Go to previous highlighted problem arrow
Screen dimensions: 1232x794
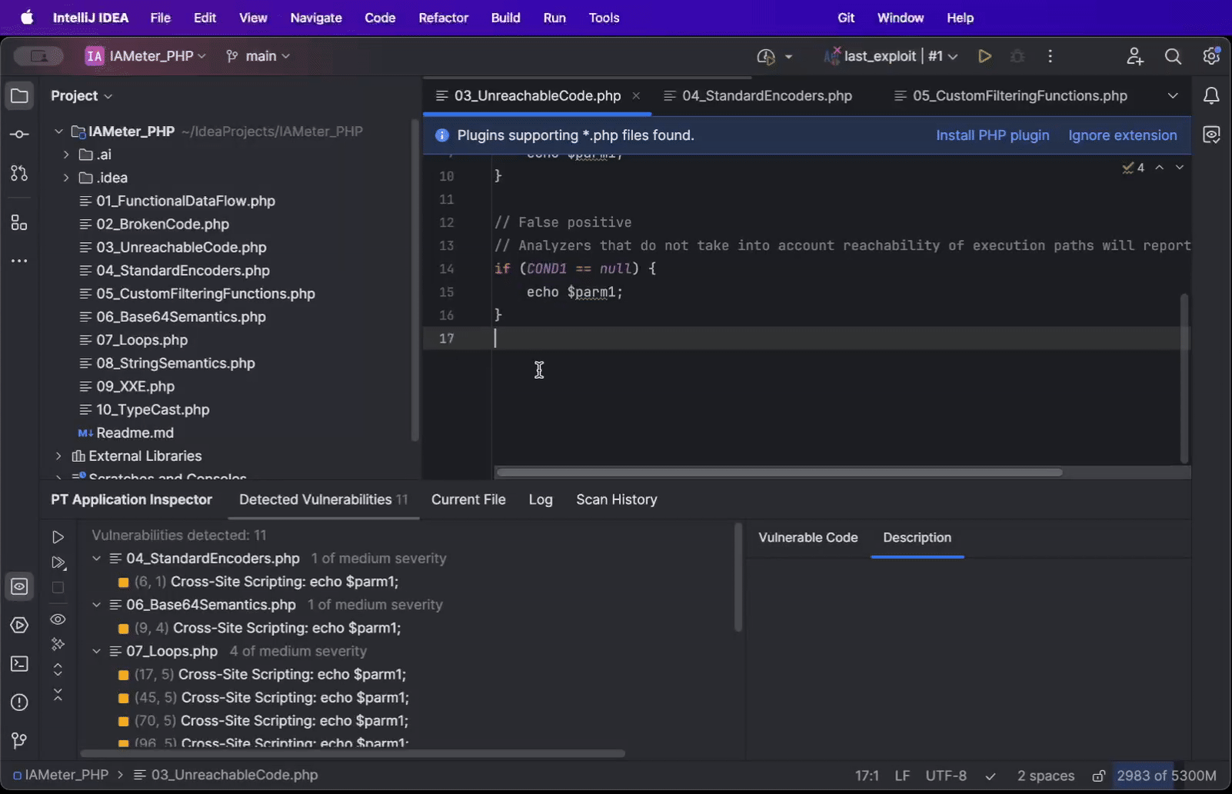coord(1160,168)
